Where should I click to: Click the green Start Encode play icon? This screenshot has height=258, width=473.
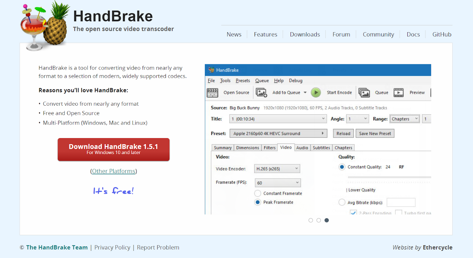(x=316, y=93)
